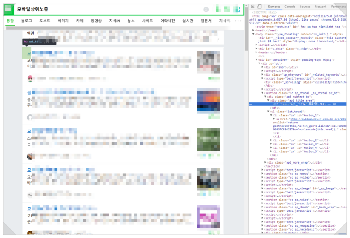Screen dimensions: 350x238
Task: Expand the div api_more_wrap node
Action: pos(265,163)
